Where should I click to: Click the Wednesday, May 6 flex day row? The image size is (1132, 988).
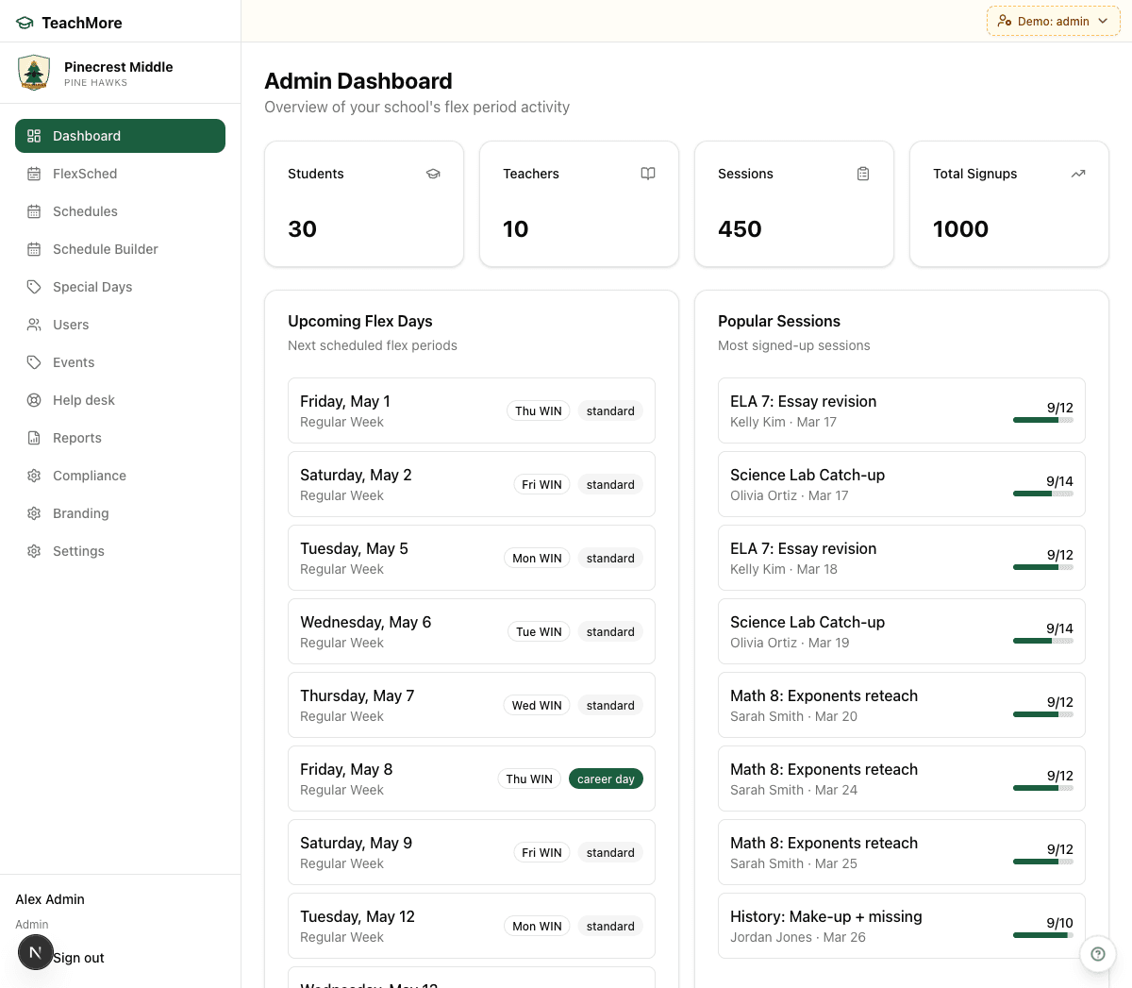pyautogui.click(x=472, y=631)
